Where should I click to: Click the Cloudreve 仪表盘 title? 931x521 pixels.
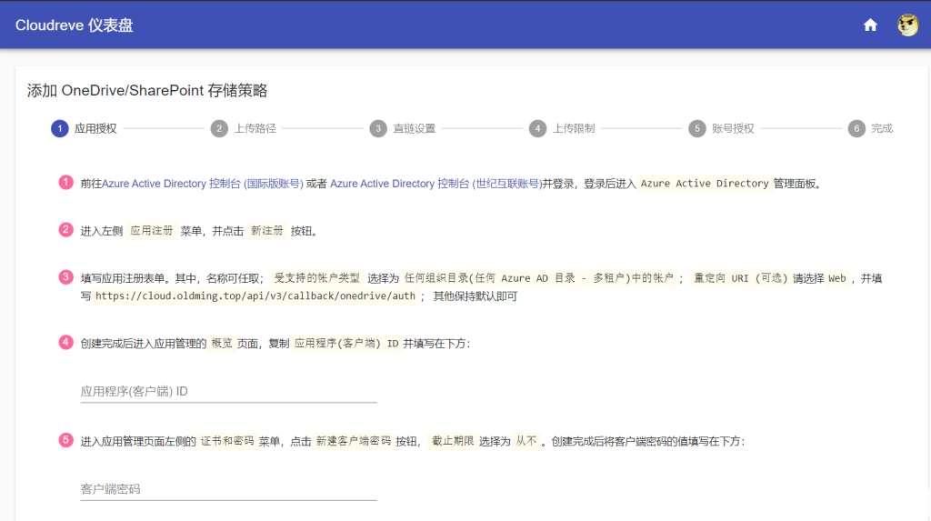click(x=80, y=25)
